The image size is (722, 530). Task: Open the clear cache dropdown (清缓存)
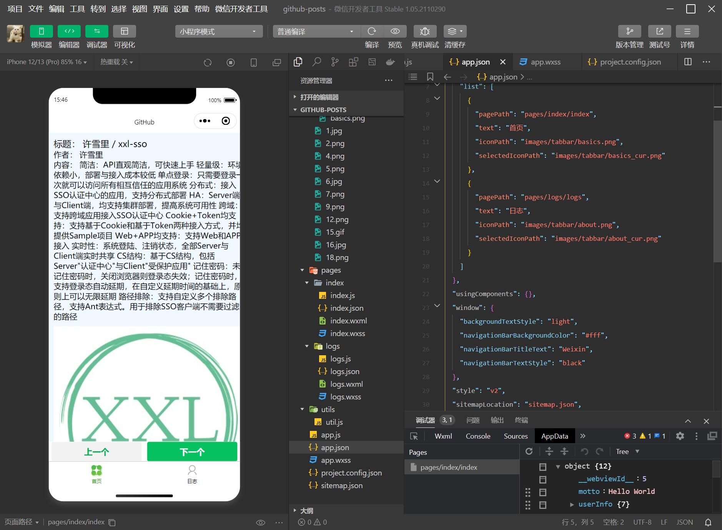point(455,31)
